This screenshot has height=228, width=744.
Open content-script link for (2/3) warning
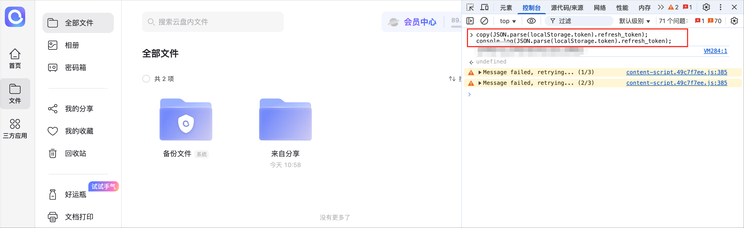pos(677,83)
